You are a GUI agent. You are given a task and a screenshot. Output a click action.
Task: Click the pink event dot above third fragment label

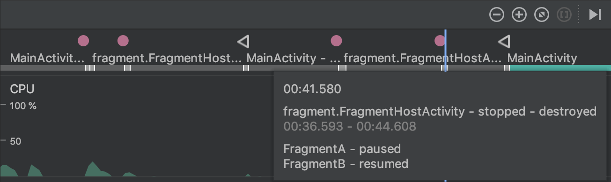click(336, 41)
